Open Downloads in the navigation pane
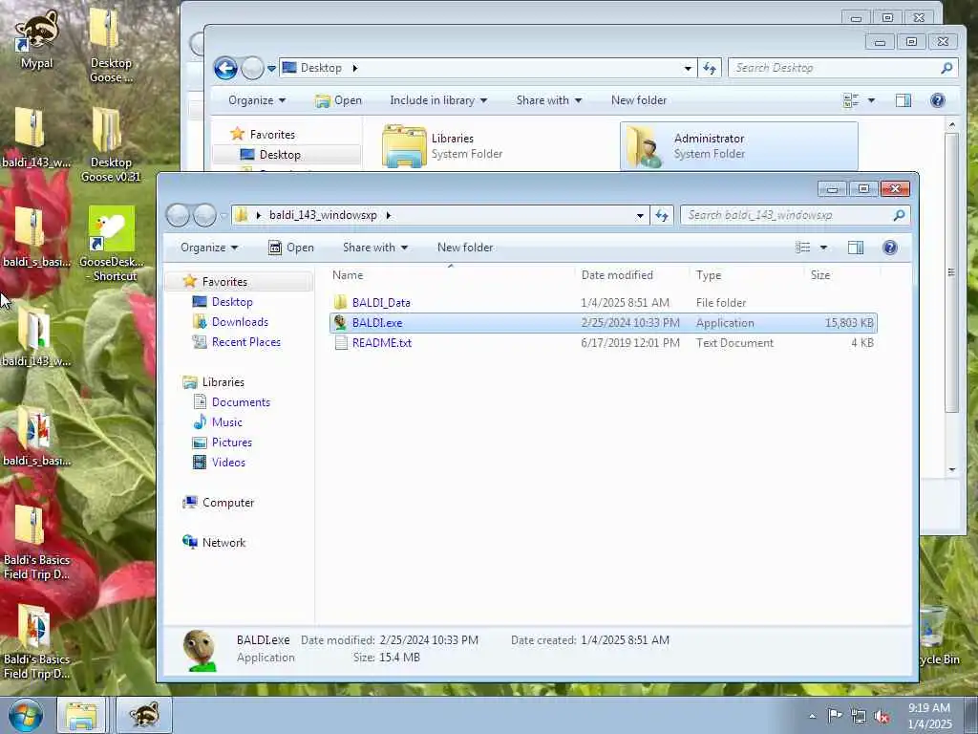Image resolution: width=978 pixels, height=734 pixels. 240,322
